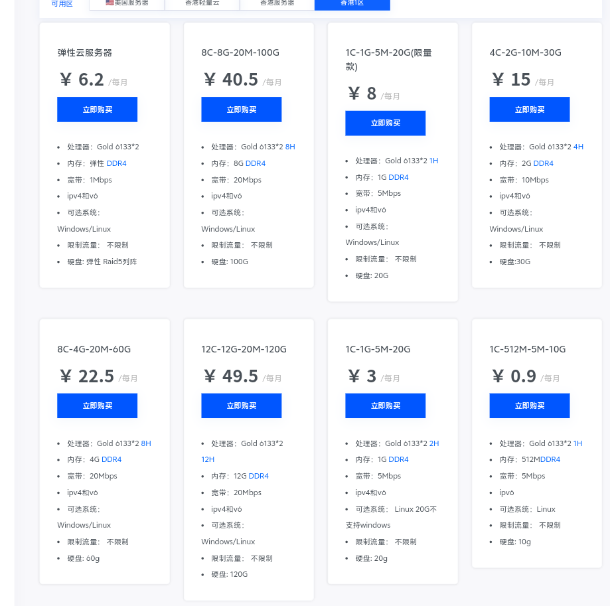Purchase the 1C-1G-5M-20G(限量款) plan
The image size is (610, 606).
[385, 123]
